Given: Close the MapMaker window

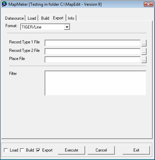Looking at the screenshot, I should [x=149, y=4].
